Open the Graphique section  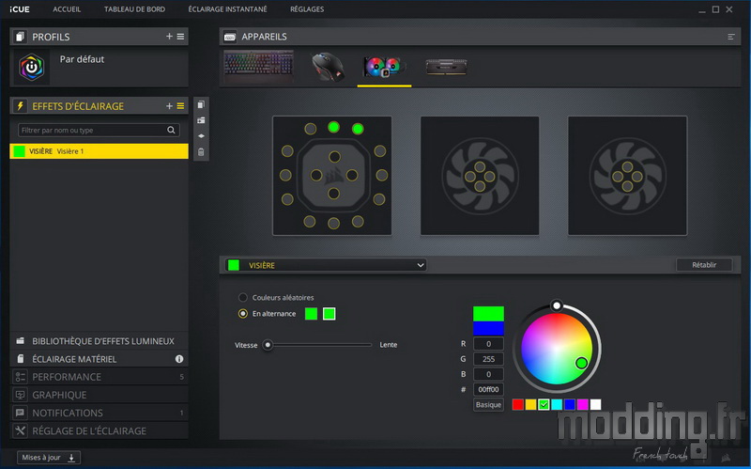coord(100,395)
